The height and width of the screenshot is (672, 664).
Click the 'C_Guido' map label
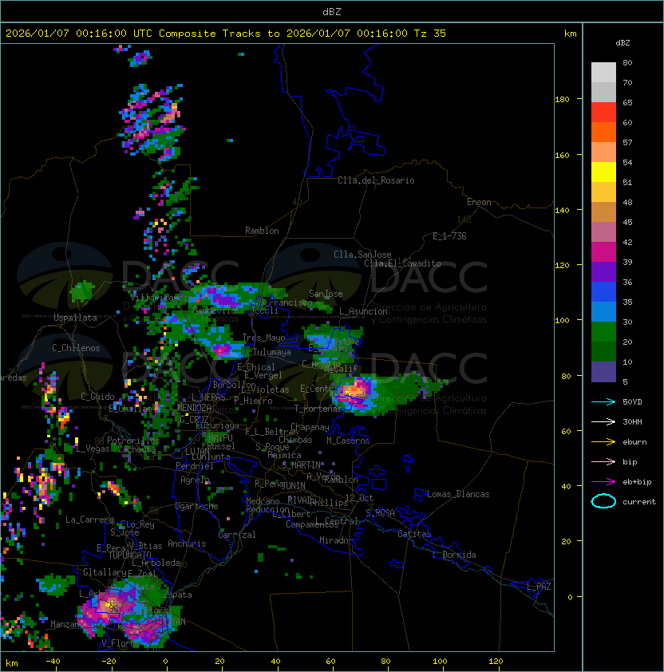pyautogui.click(x=97, y=397)
